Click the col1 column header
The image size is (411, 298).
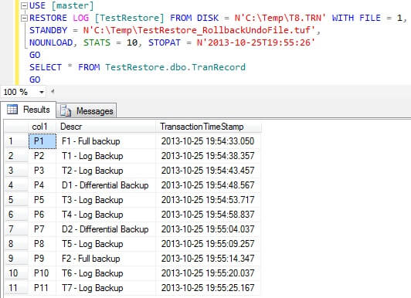point(42,127)
